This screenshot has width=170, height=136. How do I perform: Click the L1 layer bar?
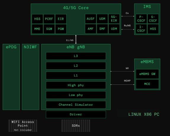[x=76, y=76]
